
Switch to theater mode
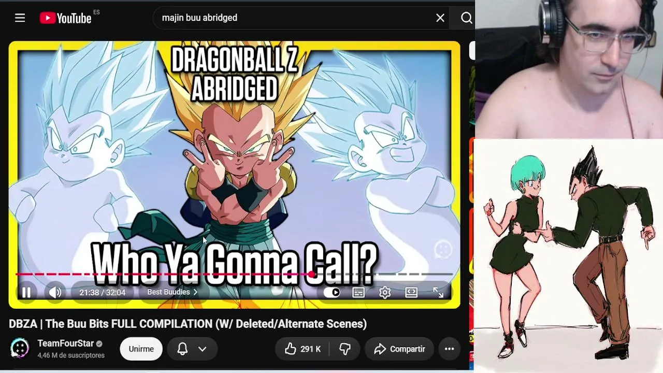click(411, 292)
